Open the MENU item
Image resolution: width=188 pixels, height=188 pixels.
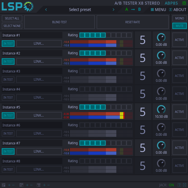point(158,10)
